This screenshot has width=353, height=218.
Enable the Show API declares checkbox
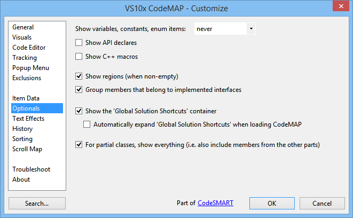pos(79,43)
